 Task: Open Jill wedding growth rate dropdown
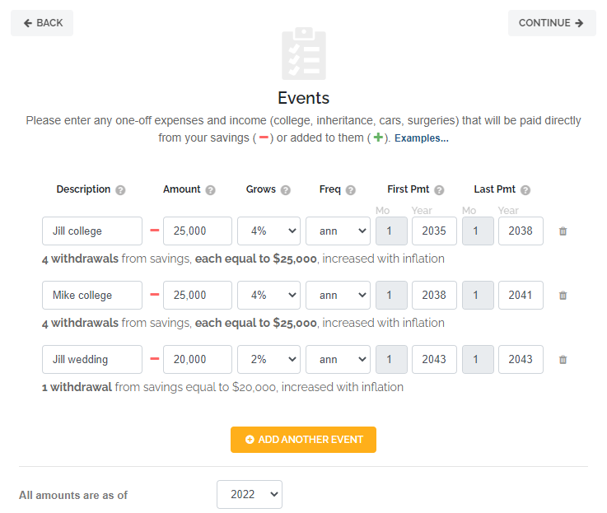(268, 359)
